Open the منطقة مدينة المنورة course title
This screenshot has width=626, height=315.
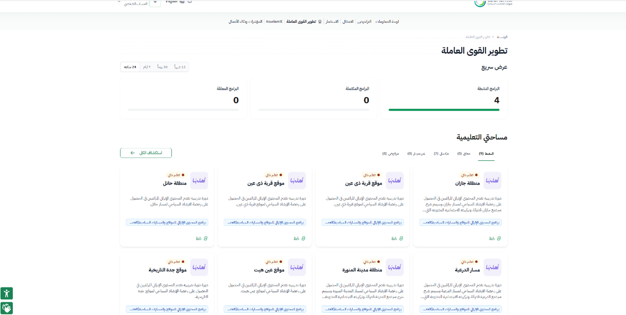pyautogui.click(x=362, y=270)
